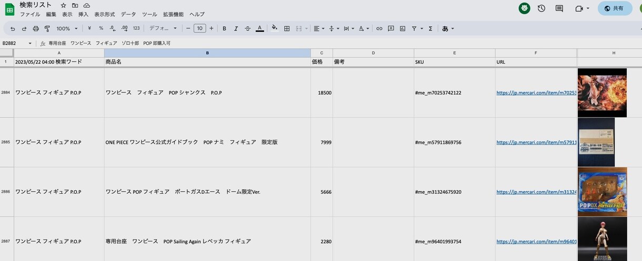Click the filter funnel icon
The width and height of the screenshot is (642, 261).
pyautogui.click(x=414, y=28)
